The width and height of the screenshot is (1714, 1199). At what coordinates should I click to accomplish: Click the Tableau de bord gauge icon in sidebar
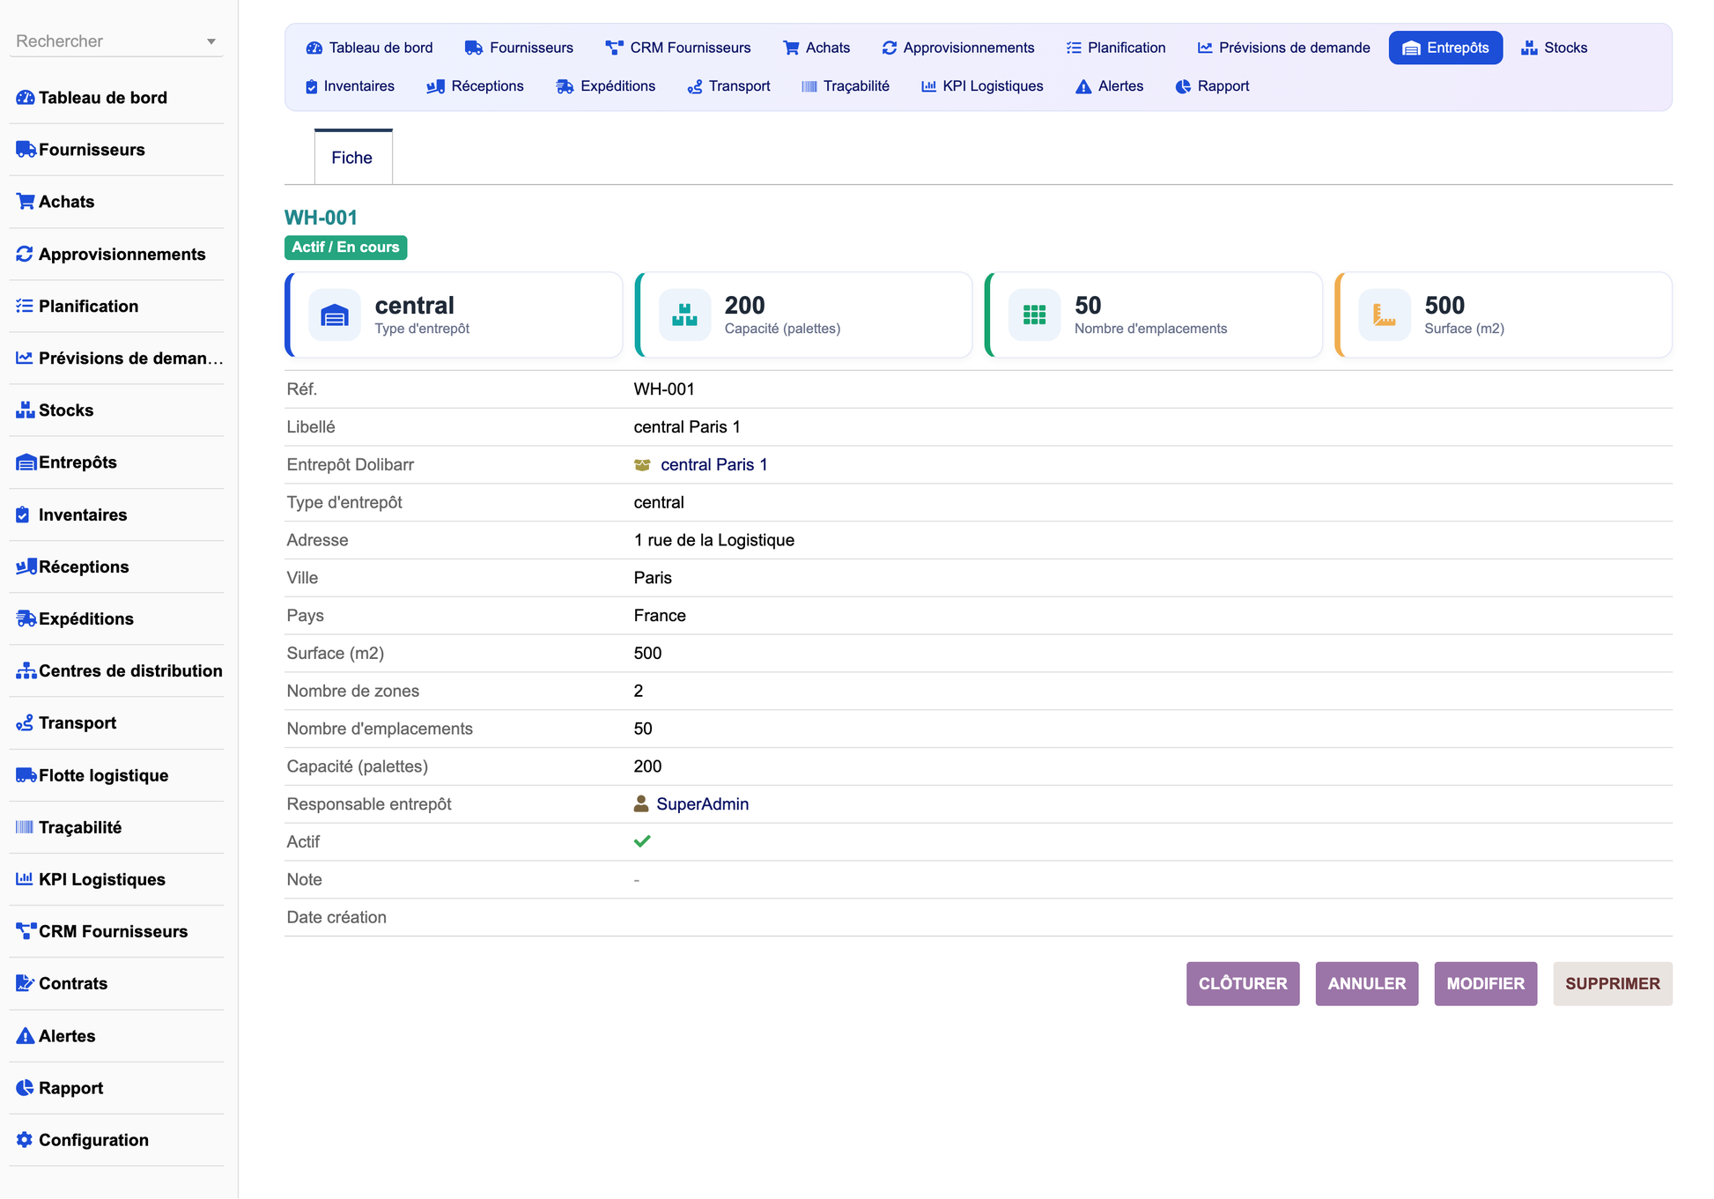(25, 98)
